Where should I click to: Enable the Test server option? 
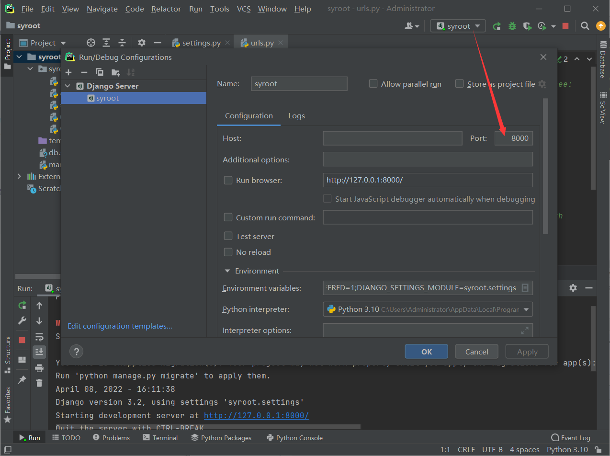tap(228, 236)
